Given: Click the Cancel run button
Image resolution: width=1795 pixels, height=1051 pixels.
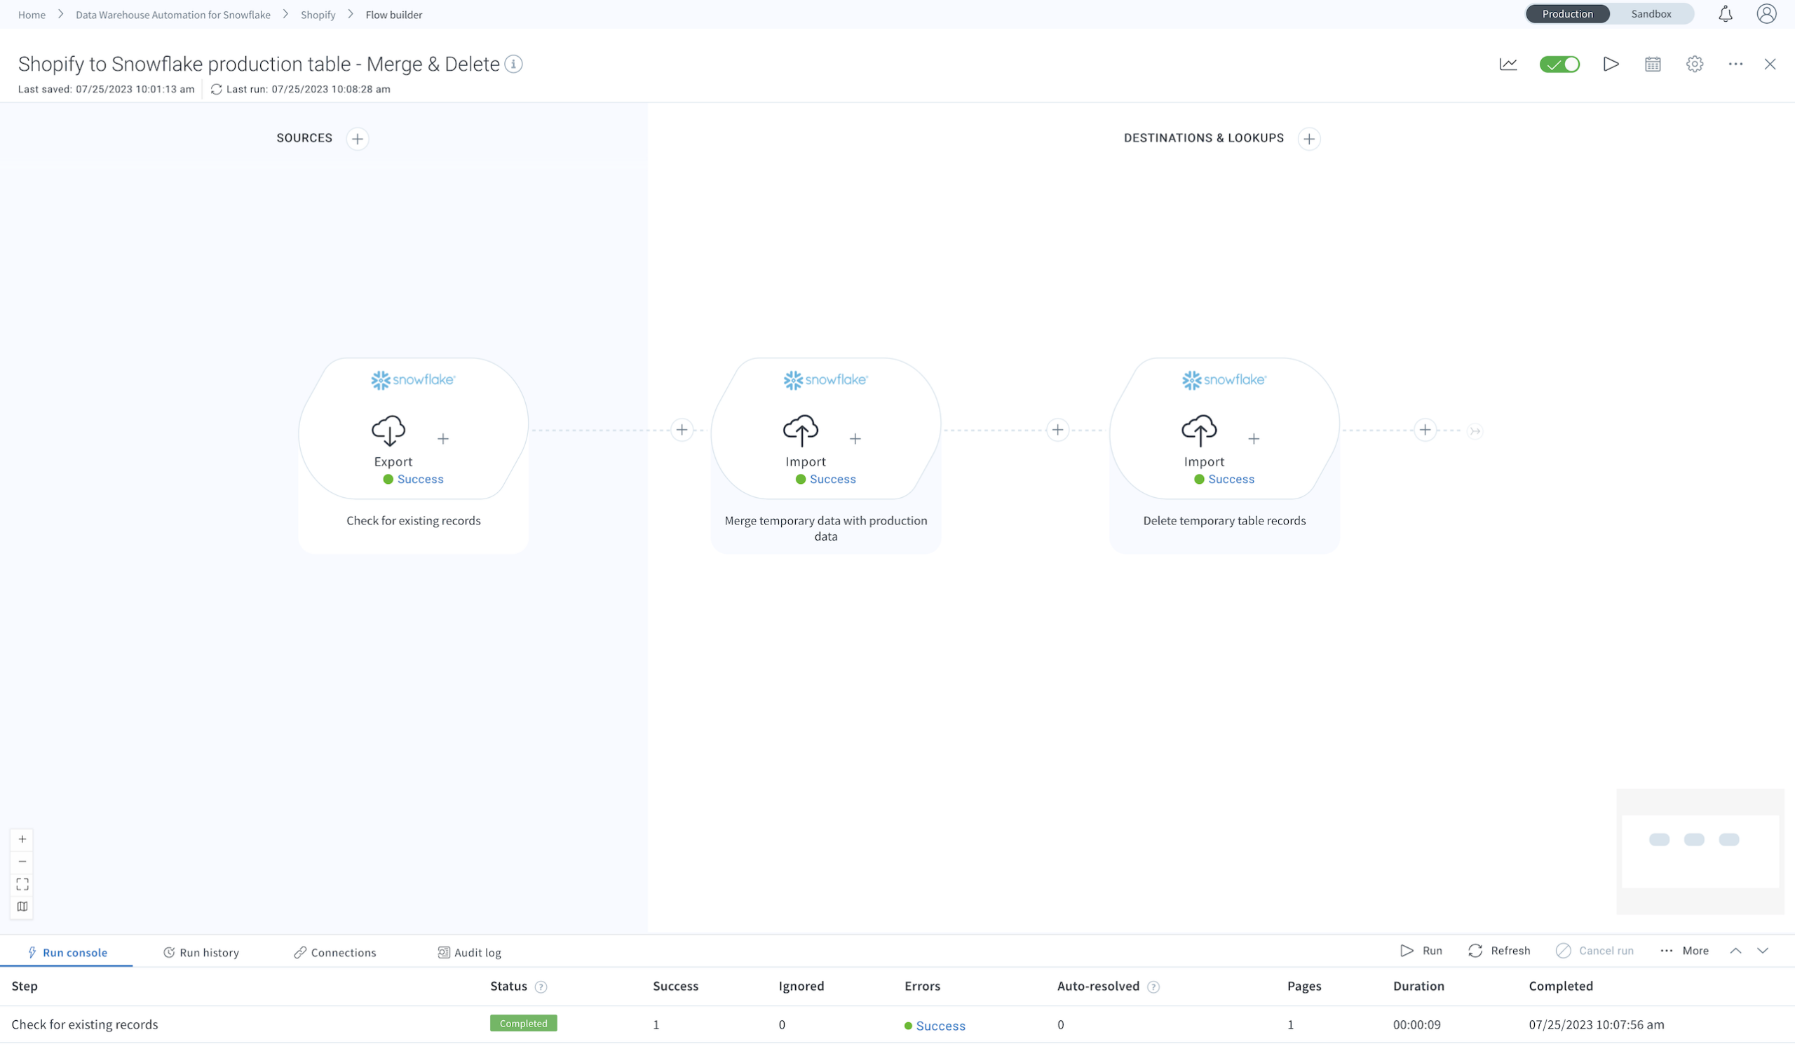Looking at the screenshot, I should [x=1595, y=951].
